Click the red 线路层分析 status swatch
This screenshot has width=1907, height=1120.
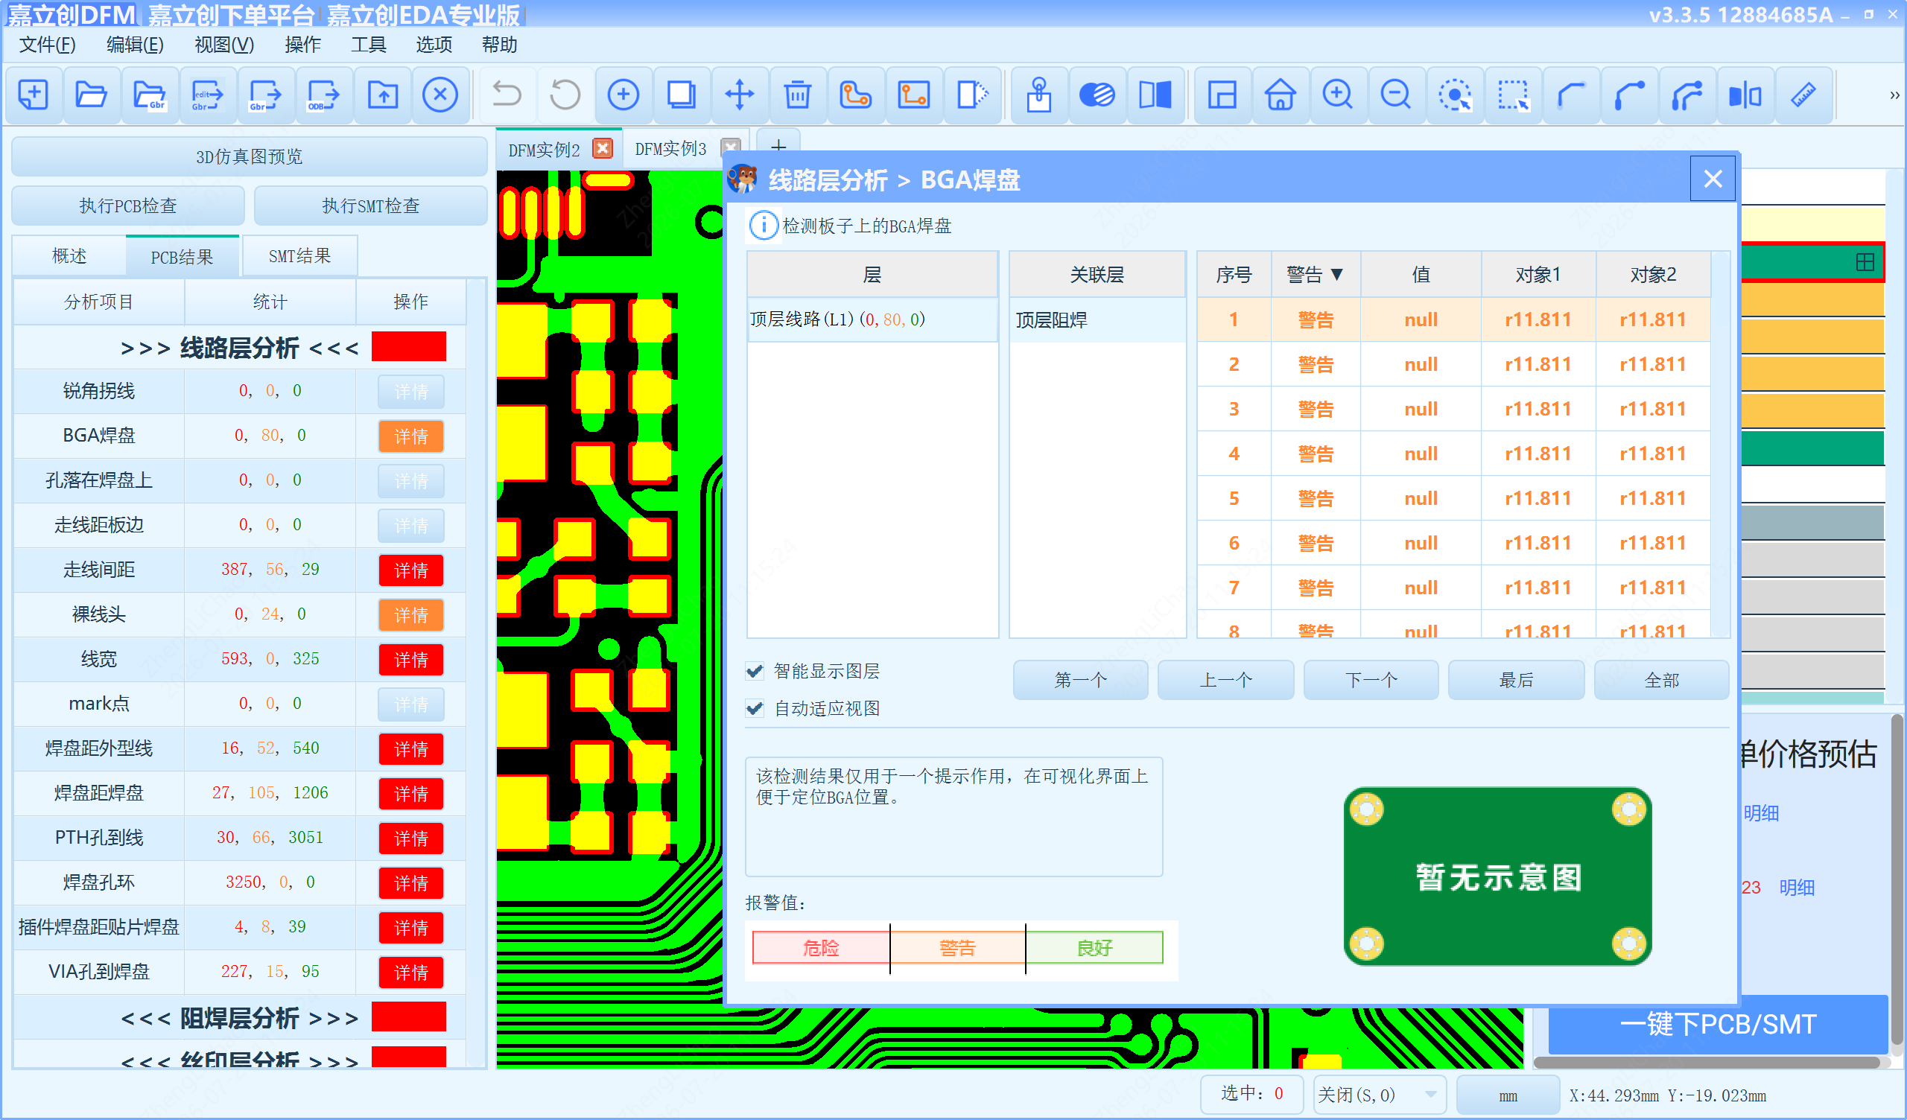tap(409, 346)
